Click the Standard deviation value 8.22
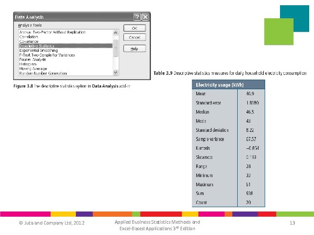Screen dimensions: 314x235 [x=250, y=130]
